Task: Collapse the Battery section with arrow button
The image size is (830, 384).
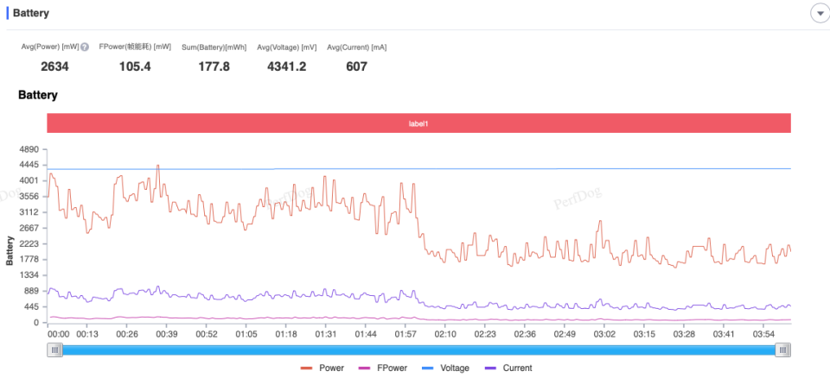Action: [819, 14]
